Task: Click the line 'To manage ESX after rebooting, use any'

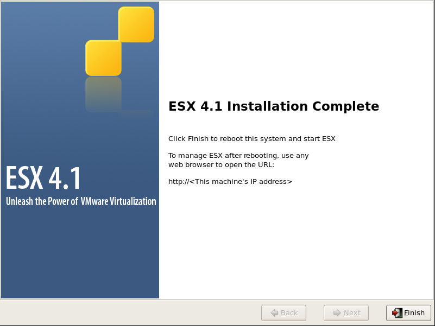Action: (238, 156)
